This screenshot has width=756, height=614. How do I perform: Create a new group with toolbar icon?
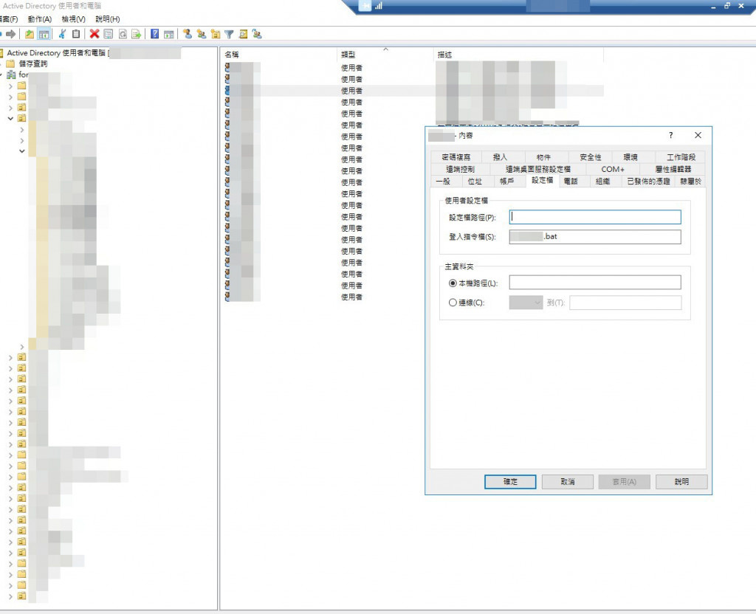pyautogui.click(x=202, y=34)
